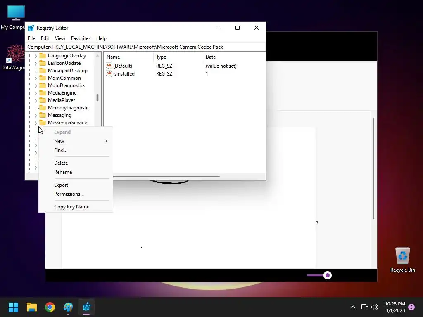Screen dimensions: 423x317
Task: Open the File menu in Registry Editor
Action: point(31,38)
